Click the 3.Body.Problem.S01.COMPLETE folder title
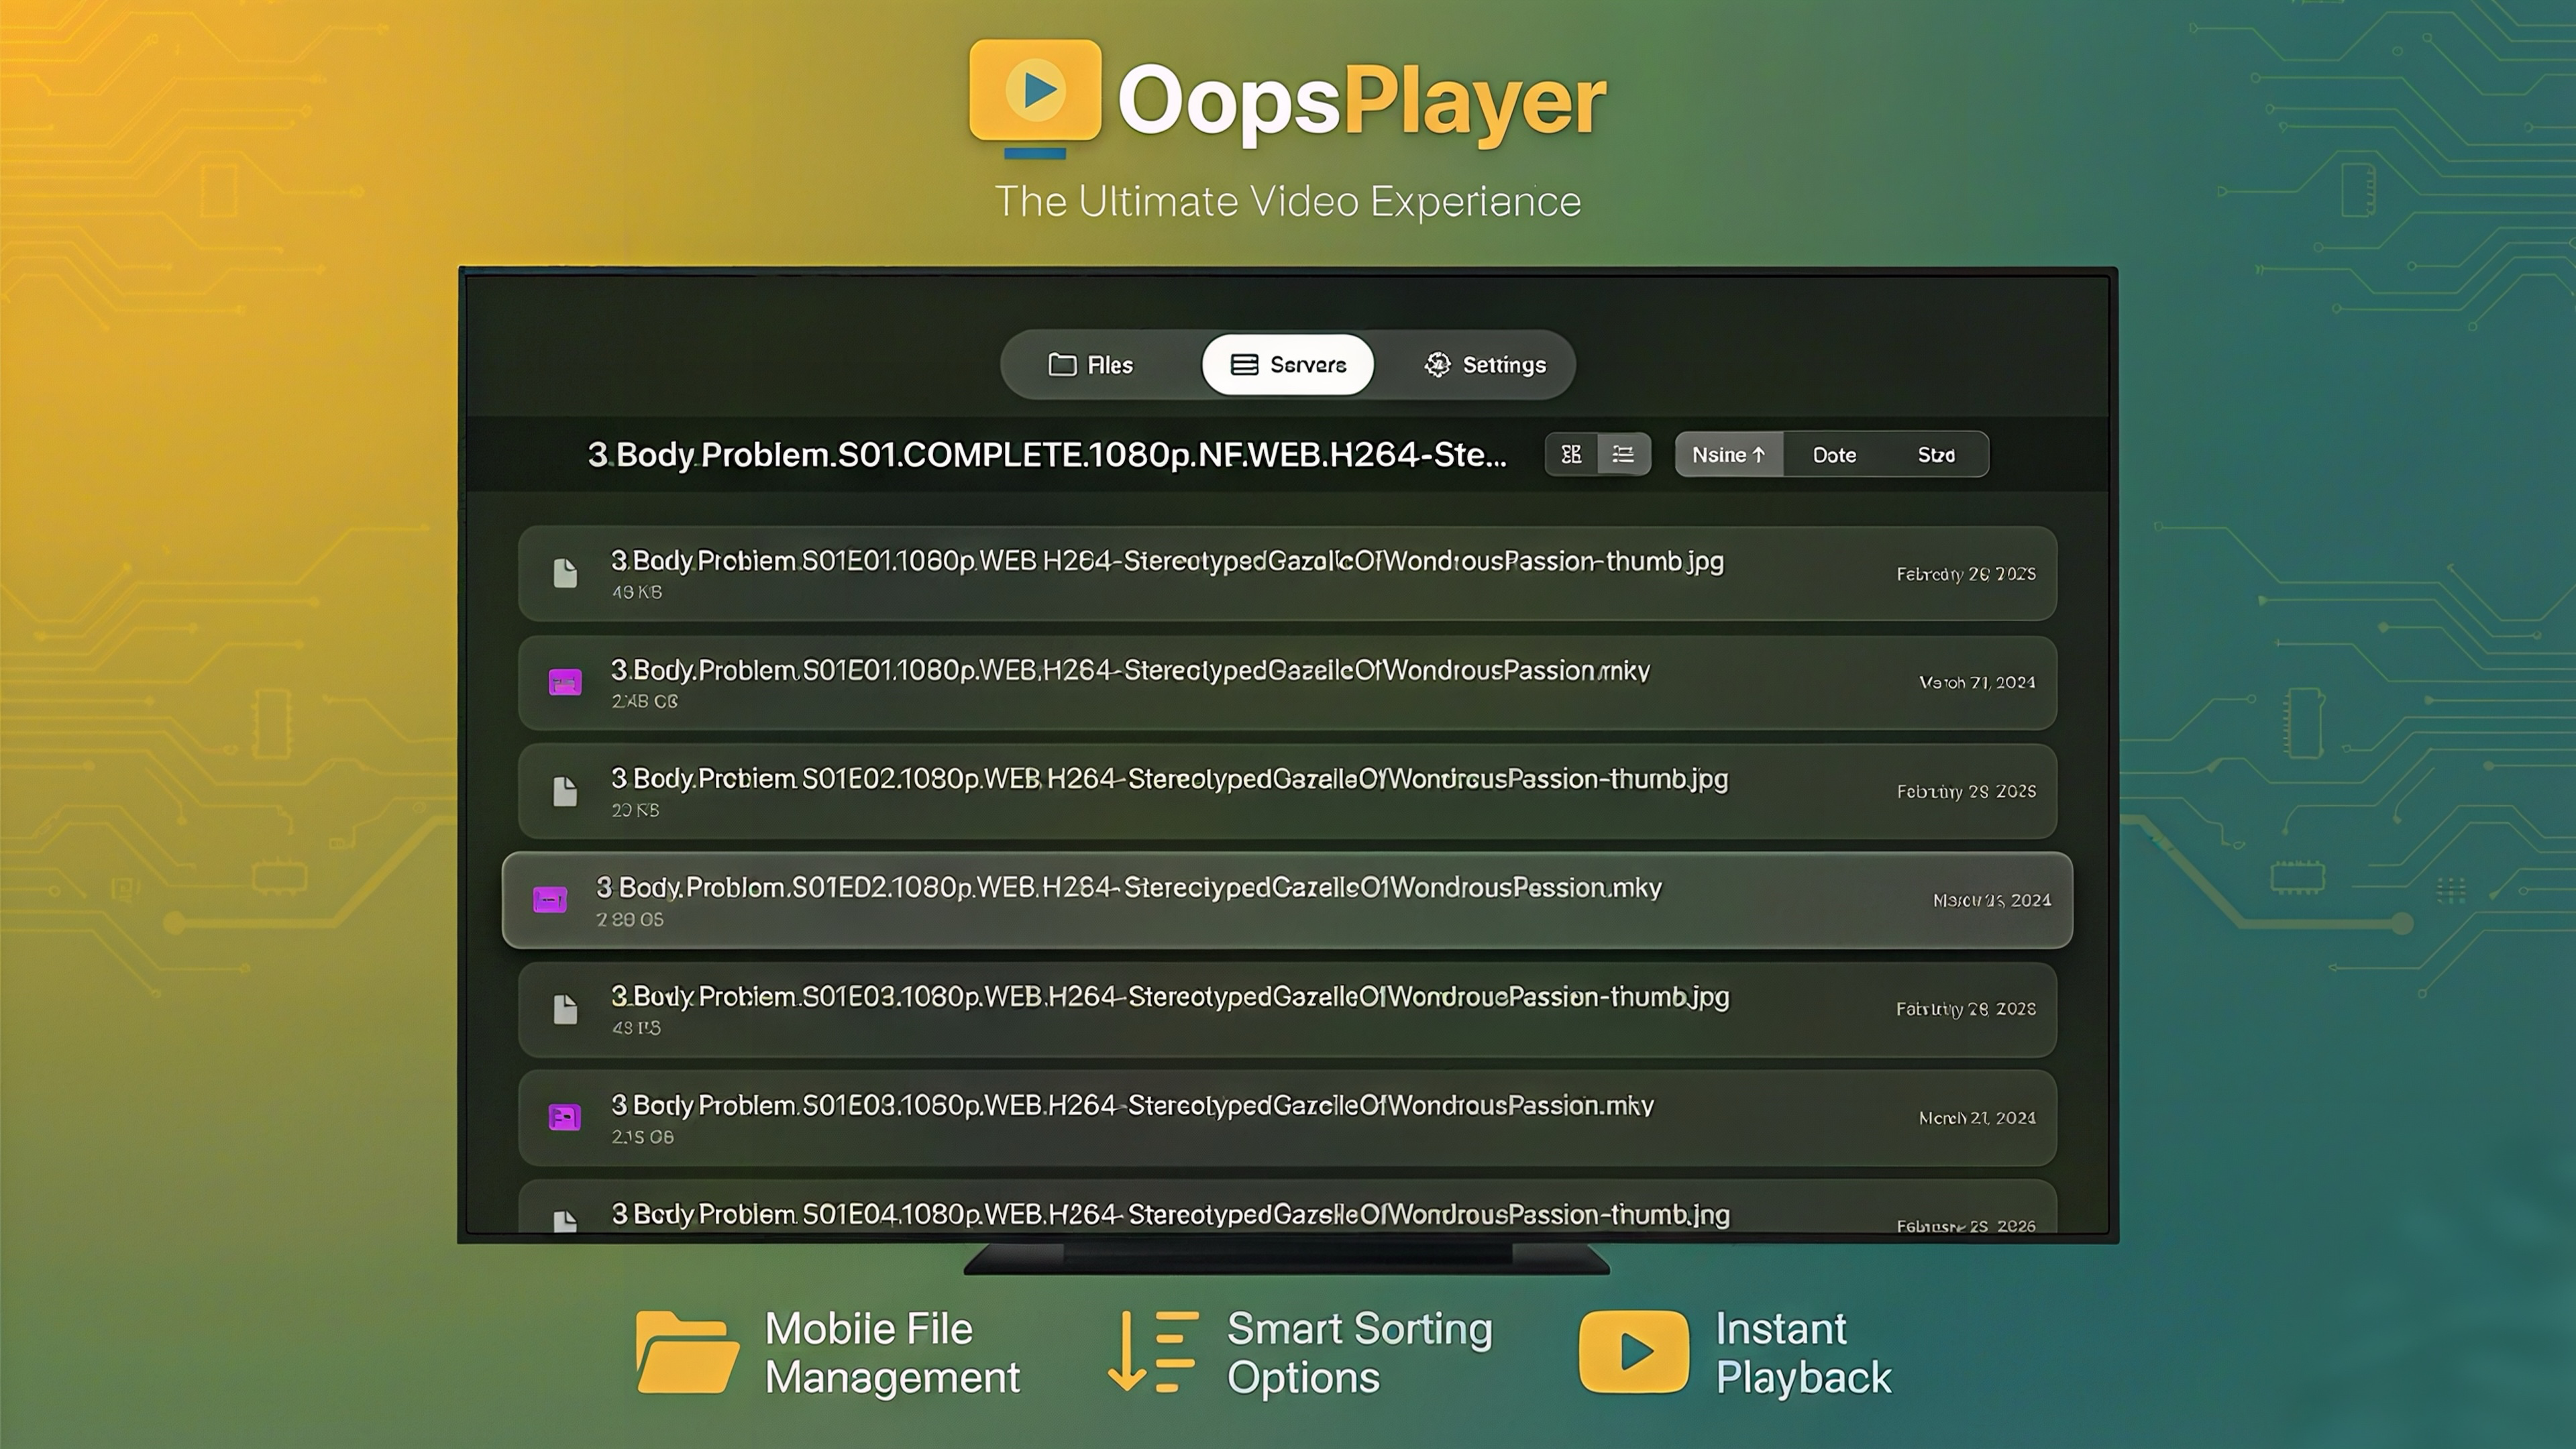Image resolution: width=2576 pixels, height=1449 pixels. (x=1047, y=455)
